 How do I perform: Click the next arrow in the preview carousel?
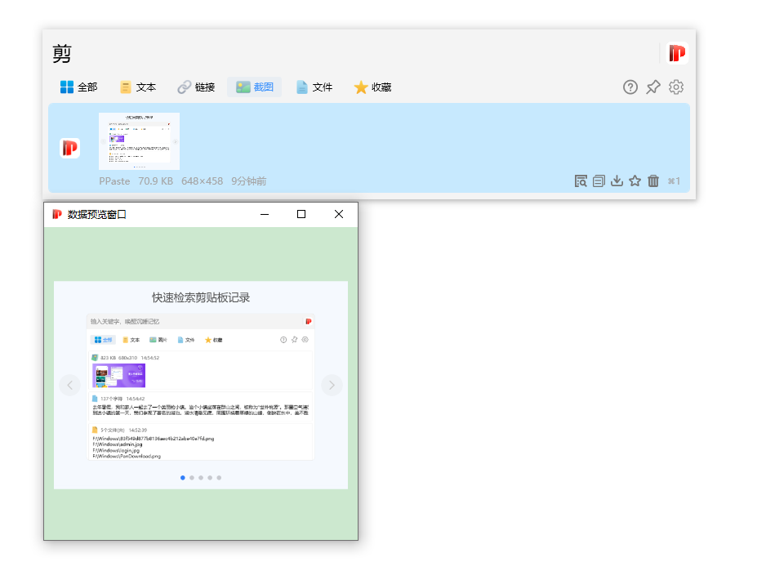pos(332,385)
